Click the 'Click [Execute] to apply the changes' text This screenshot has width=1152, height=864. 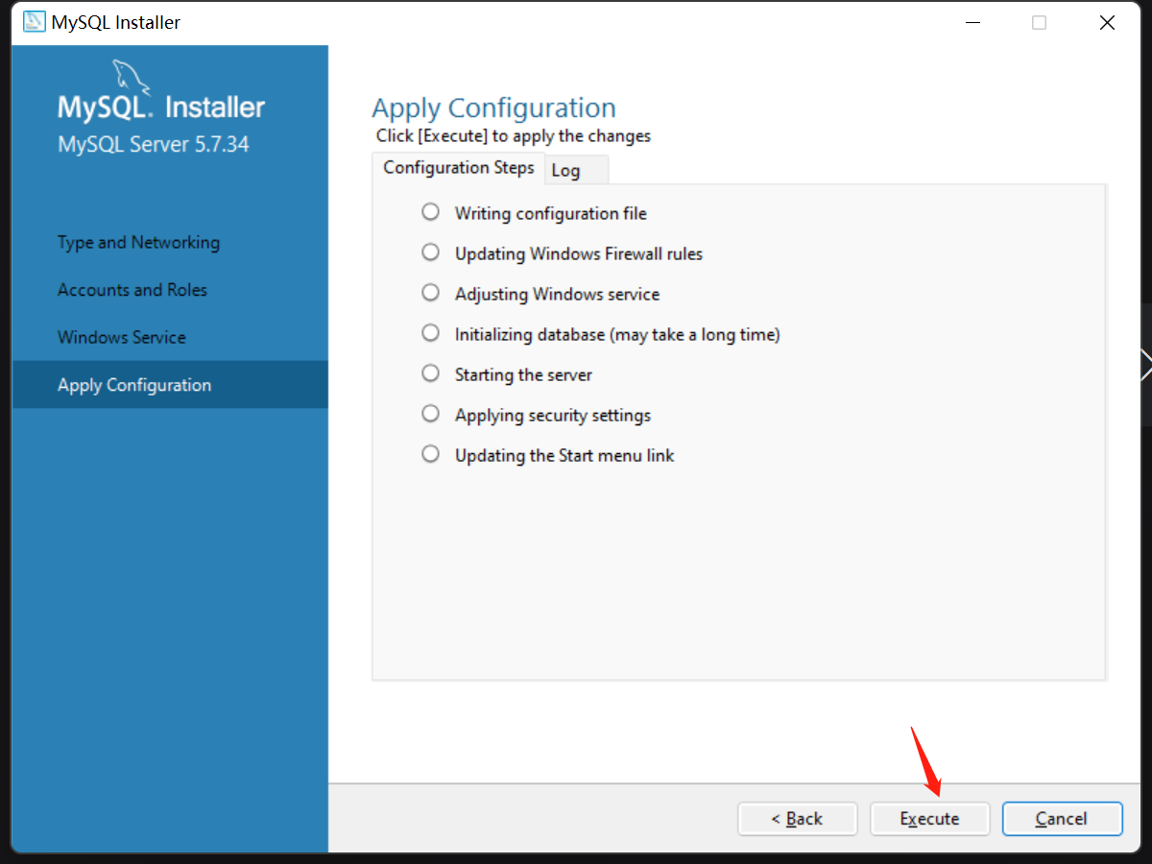(x=514, y=136)
